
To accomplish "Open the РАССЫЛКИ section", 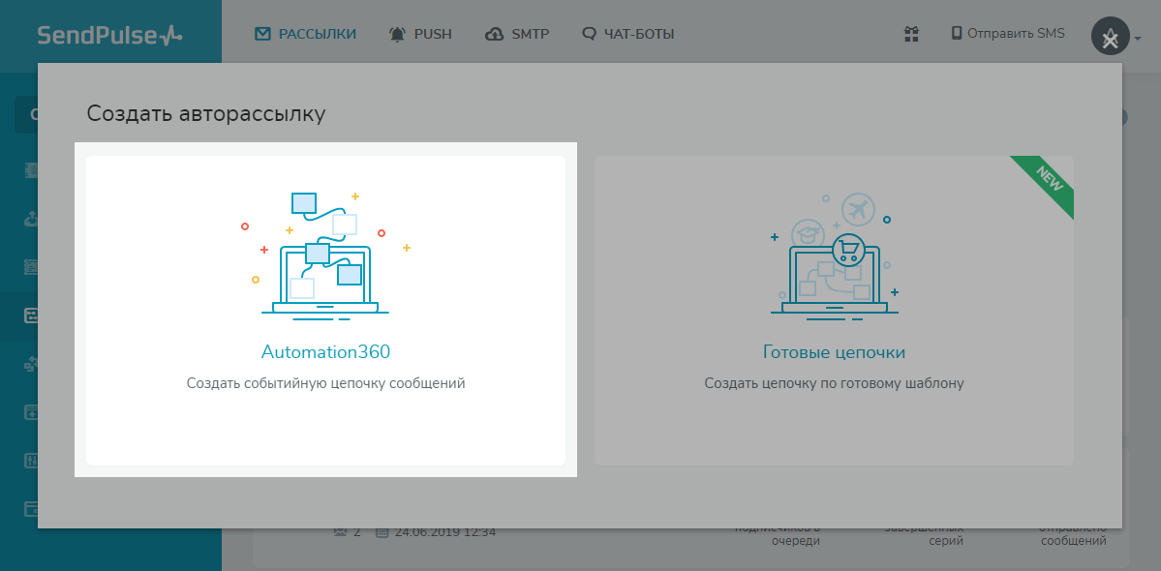I will pos(305,34).
